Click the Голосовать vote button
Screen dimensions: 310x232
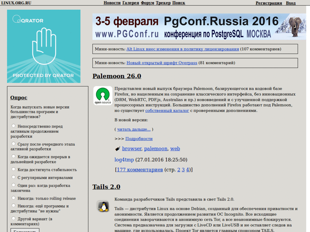pos(25,230)
